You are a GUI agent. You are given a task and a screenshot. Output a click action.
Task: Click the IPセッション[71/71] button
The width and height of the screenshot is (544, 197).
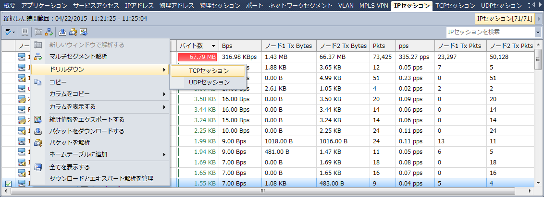click(505, 19)
